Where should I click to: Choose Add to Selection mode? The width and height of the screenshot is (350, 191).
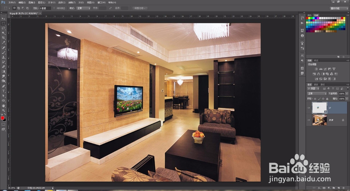point(19,8)
